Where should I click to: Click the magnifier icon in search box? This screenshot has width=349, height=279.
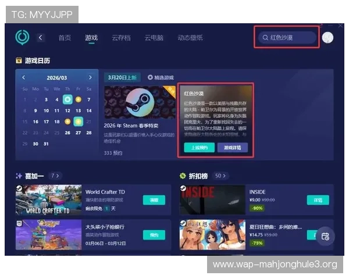264,38
